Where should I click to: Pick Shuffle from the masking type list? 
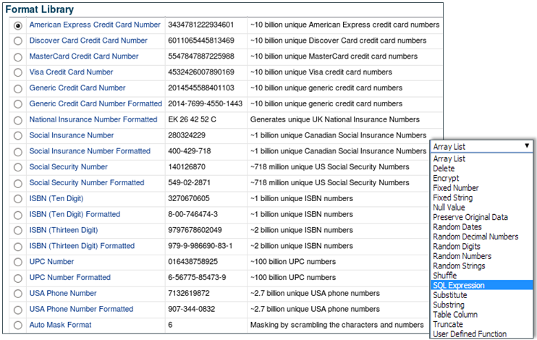[445, 276]
